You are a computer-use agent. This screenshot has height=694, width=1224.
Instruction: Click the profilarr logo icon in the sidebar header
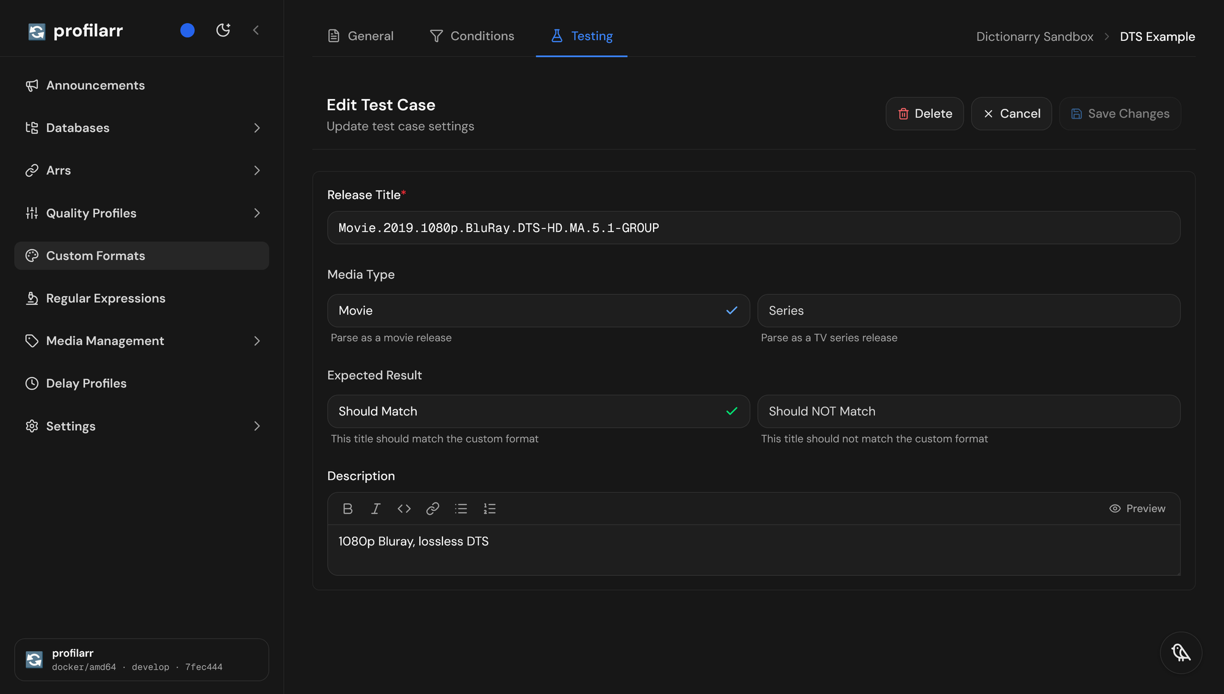(x=37, y=31)
